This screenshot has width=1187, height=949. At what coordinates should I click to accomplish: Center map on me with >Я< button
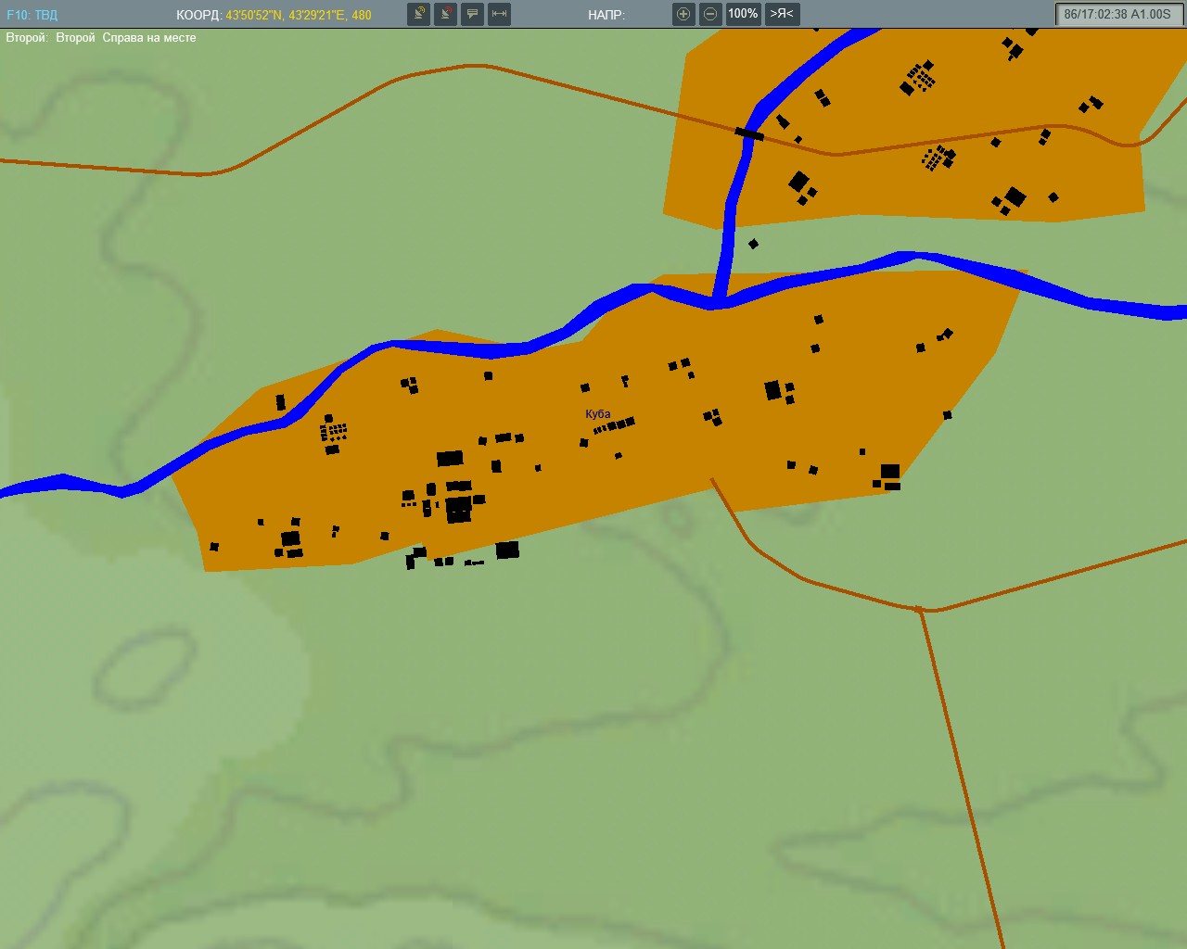click(x=782, y=14)
